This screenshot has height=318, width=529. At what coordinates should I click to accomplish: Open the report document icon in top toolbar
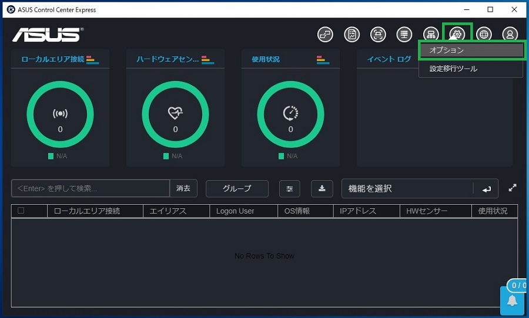tap(351, 35)
